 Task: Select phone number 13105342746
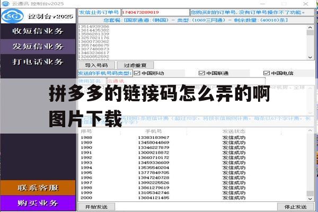[154, 193]
